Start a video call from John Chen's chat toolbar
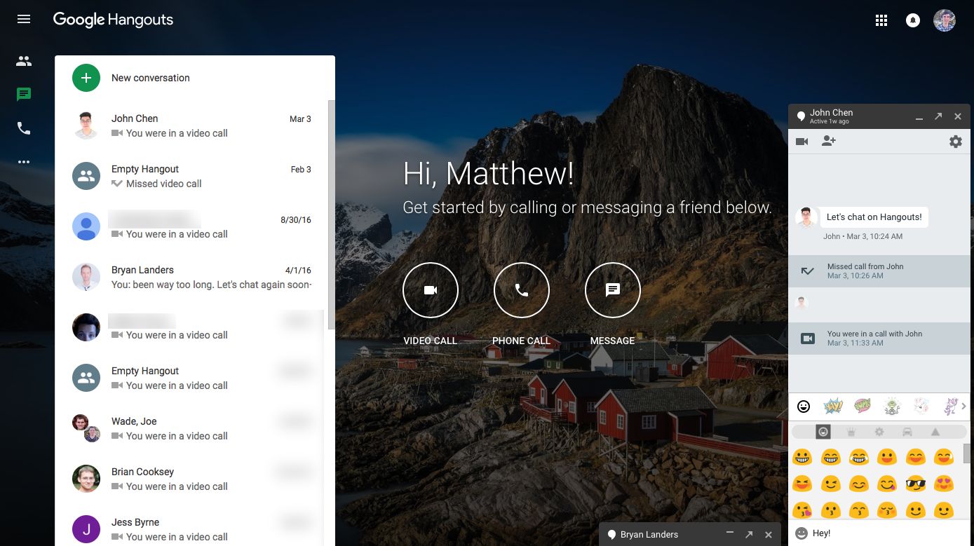Viewport: 974px width, 546px height. click(801, 141)
